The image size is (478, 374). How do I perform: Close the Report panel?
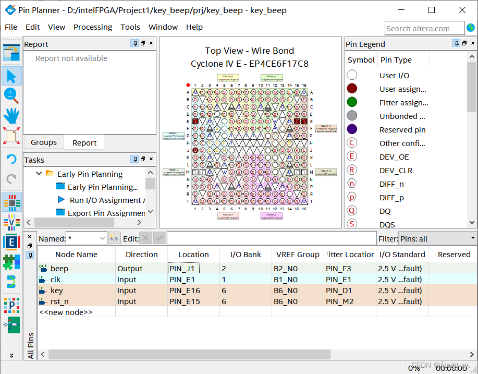[151, 43]
